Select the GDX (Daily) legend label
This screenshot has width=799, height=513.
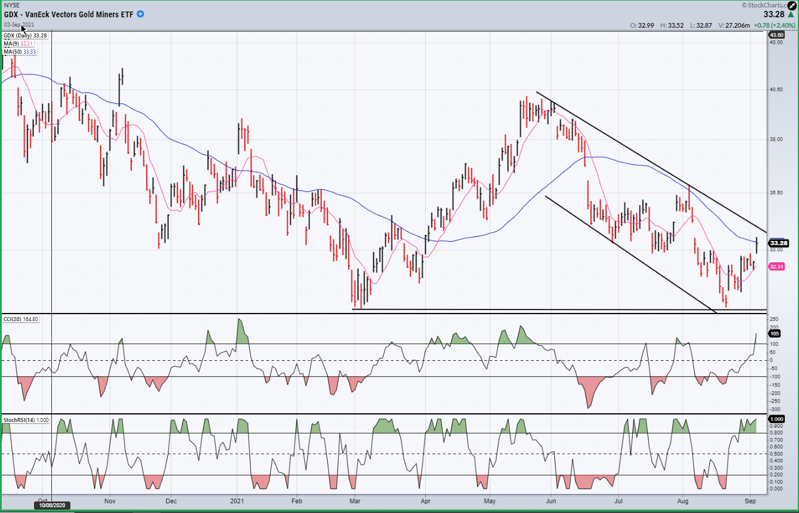point(25,36)
